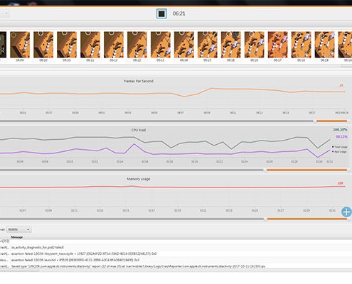Click the 166.10% total CPU value

pyautogui.click(x=340, y=130)
